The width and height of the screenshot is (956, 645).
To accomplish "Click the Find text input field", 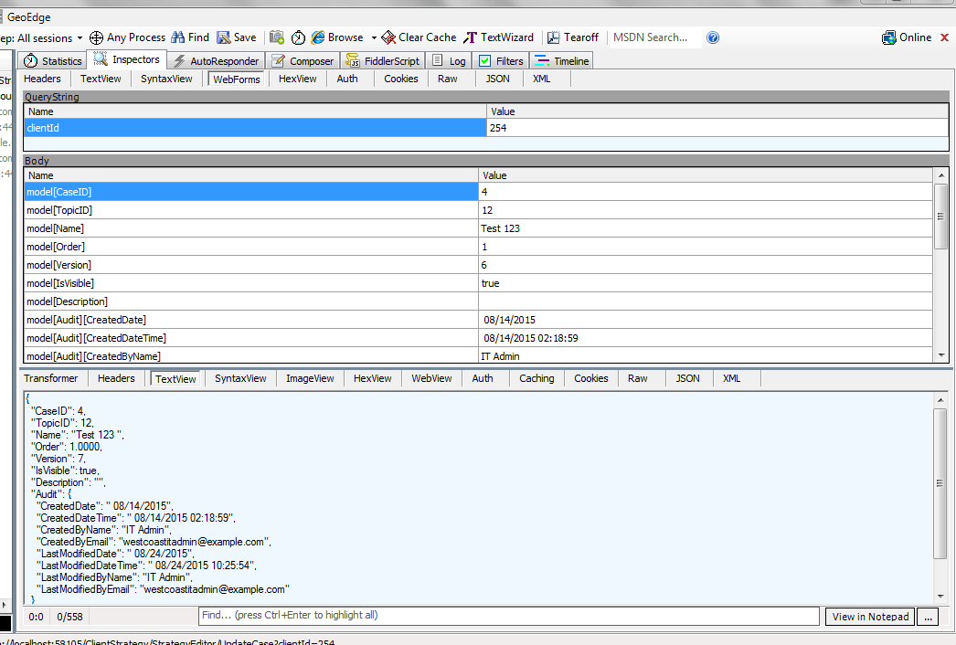I will click(x=508, y=616).
